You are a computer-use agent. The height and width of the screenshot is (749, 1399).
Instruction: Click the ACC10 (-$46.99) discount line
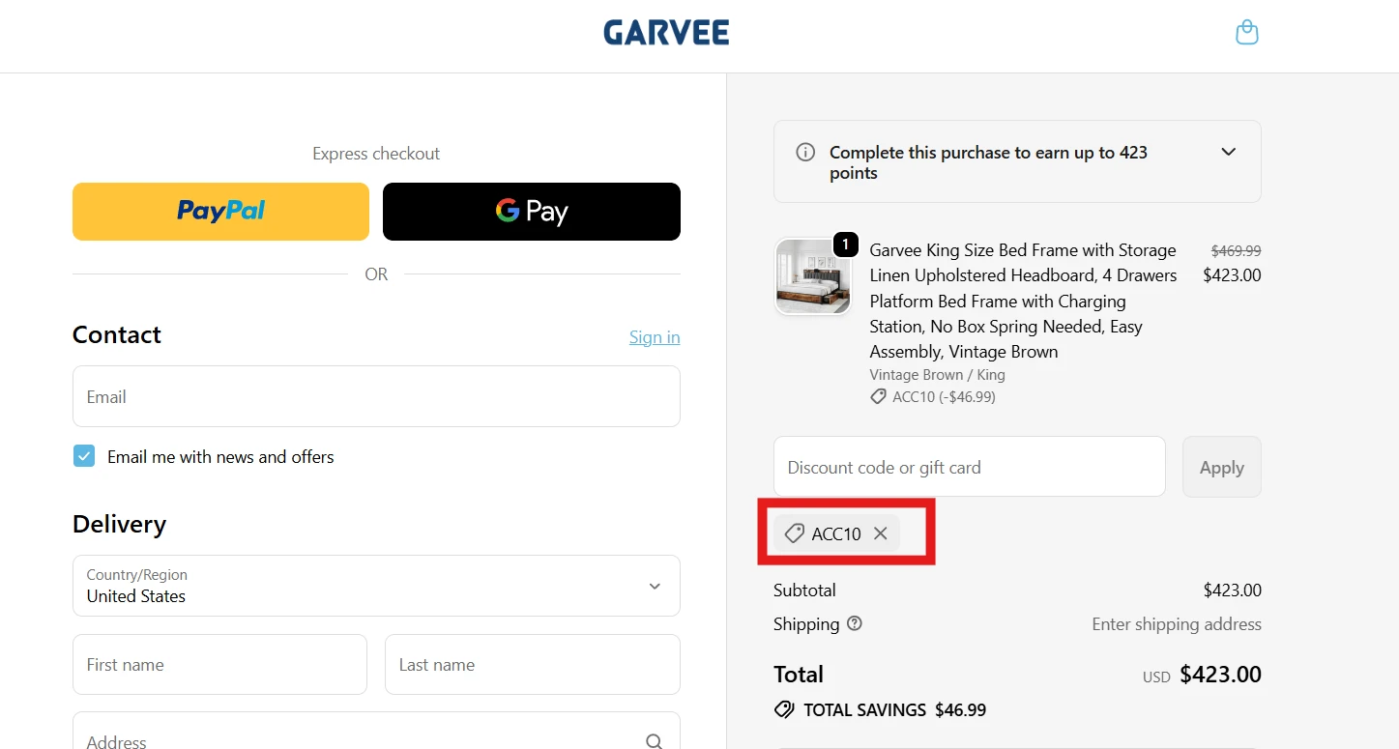pos(933,397)
